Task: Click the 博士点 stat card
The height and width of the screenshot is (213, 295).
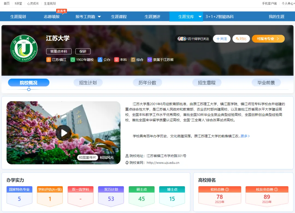Action: (172, 196)
